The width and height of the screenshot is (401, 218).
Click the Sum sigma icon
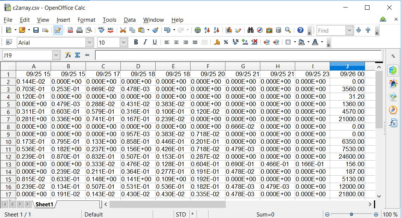point(78,55)
